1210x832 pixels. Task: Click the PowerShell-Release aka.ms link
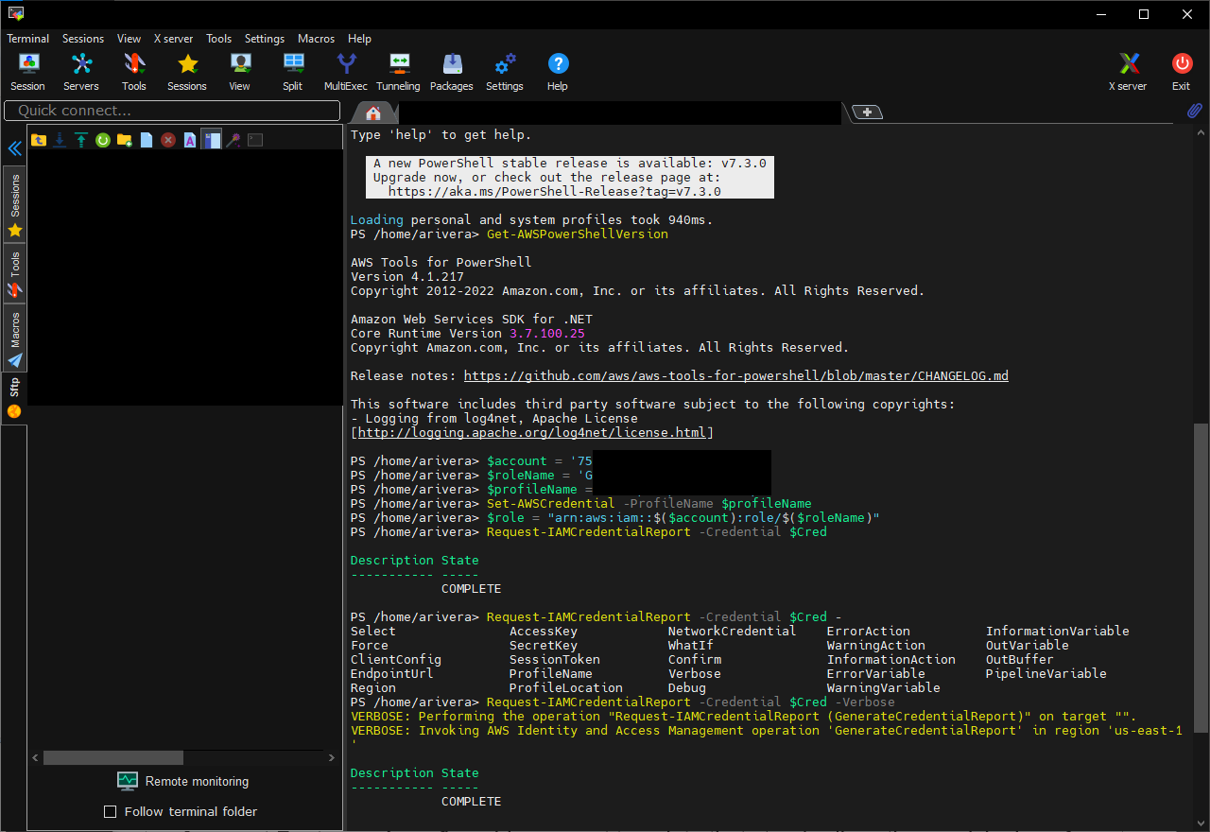(555, 191)
